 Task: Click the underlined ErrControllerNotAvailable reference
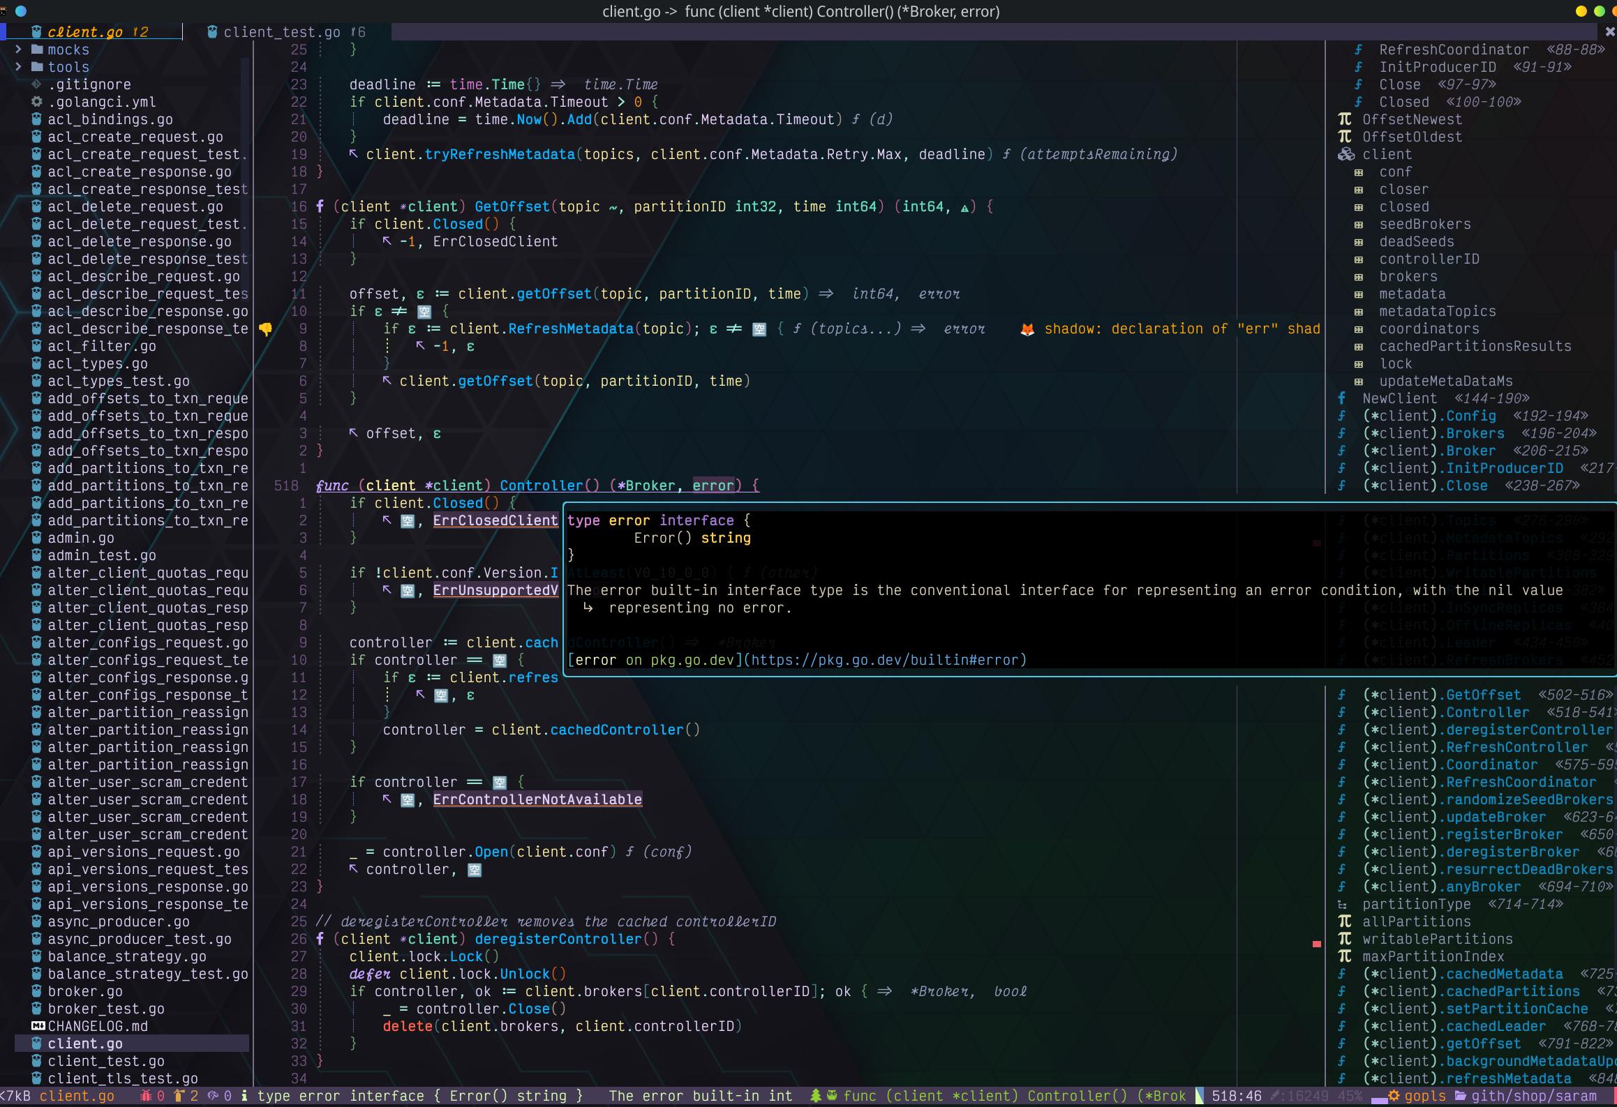click(537, 799)
